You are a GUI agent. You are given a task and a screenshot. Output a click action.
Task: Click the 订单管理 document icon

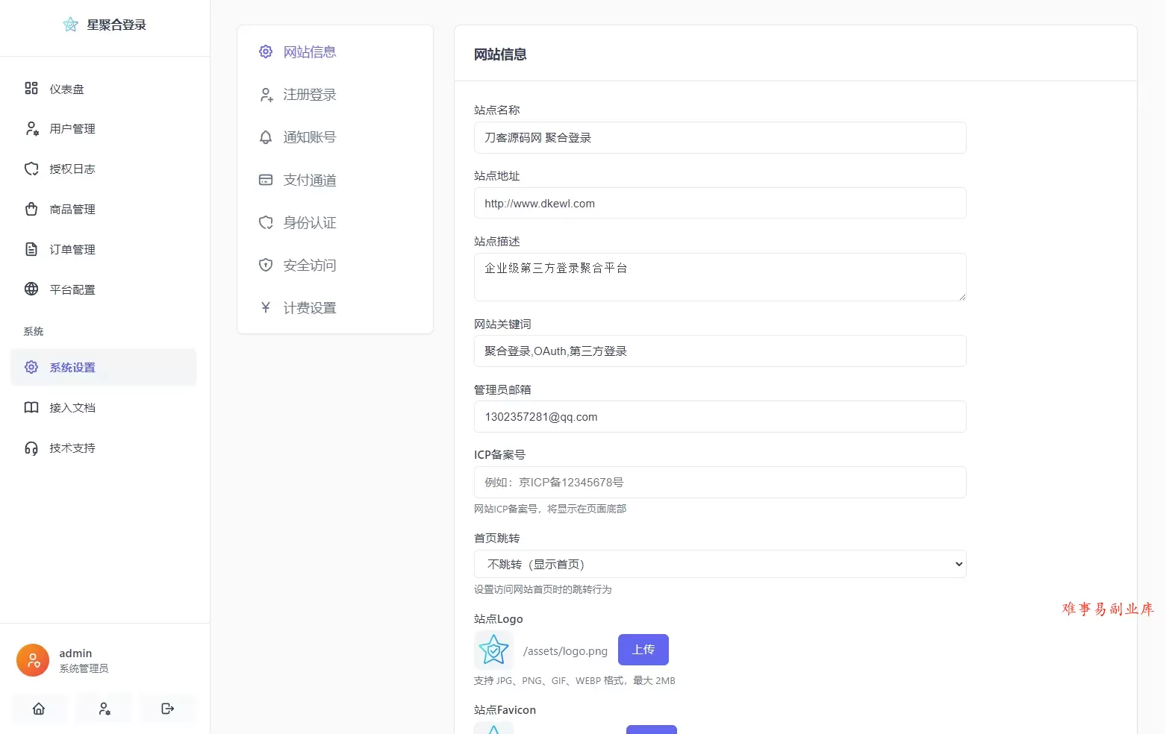(31, 250)
